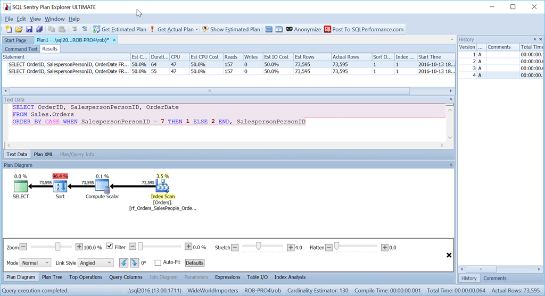Open the Window menu
The width and height of the screenshot is (545, 296).
coord(55,19)
